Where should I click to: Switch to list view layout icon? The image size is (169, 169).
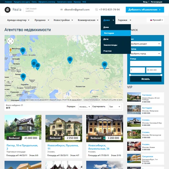click(7, 108)
